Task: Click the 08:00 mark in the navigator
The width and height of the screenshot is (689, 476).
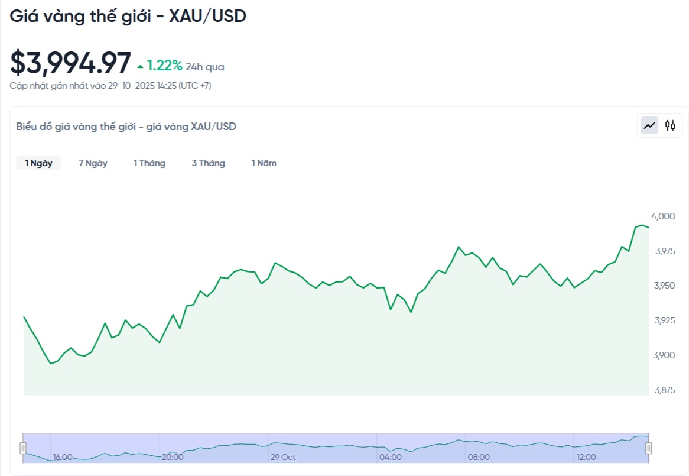Action: click(479, 457)
